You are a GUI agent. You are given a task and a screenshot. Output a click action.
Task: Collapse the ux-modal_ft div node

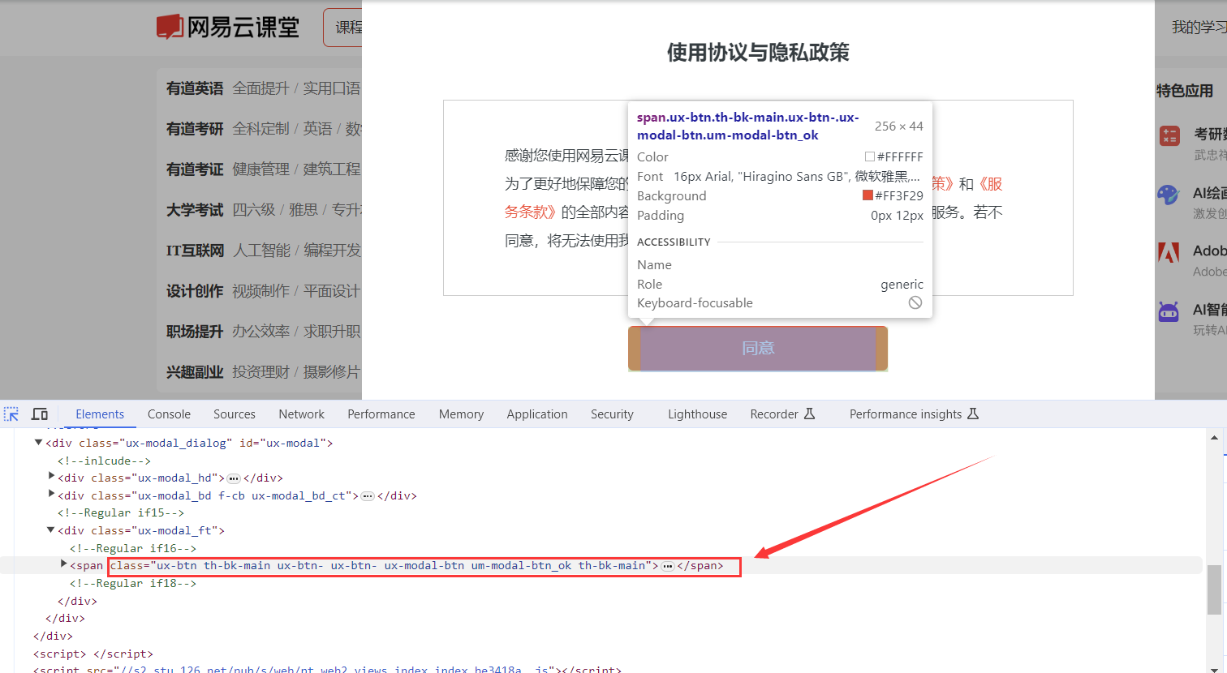(x=50, y=530)
